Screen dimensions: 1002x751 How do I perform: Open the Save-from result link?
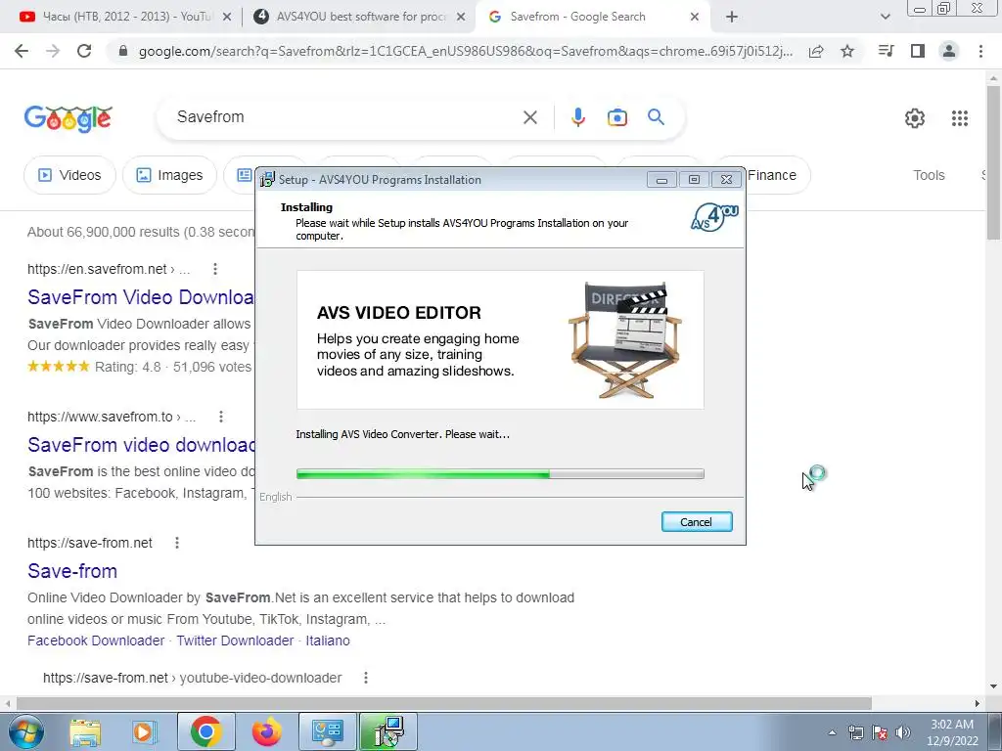pos(72,571)
